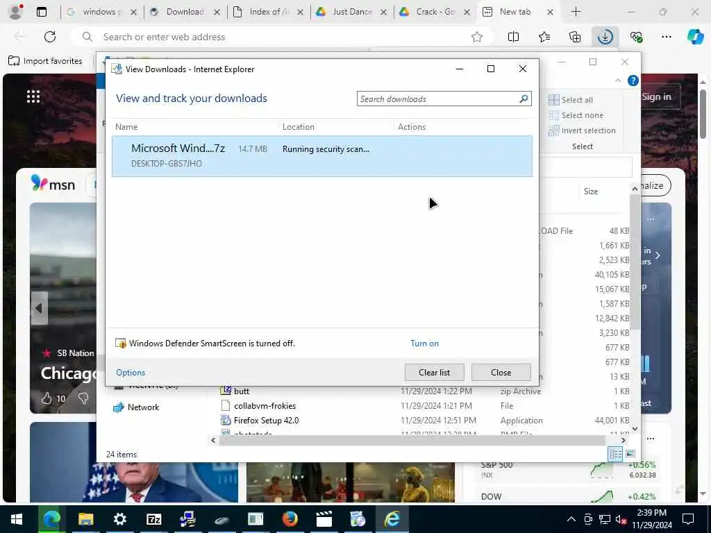Open Edge profile avatar
711x533 pixels.
tap(17, 12)
